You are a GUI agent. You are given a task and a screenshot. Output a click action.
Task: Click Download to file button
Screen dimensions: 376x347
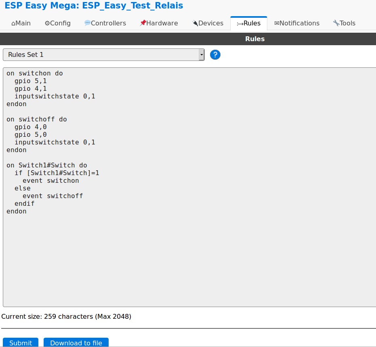(76, 343)
